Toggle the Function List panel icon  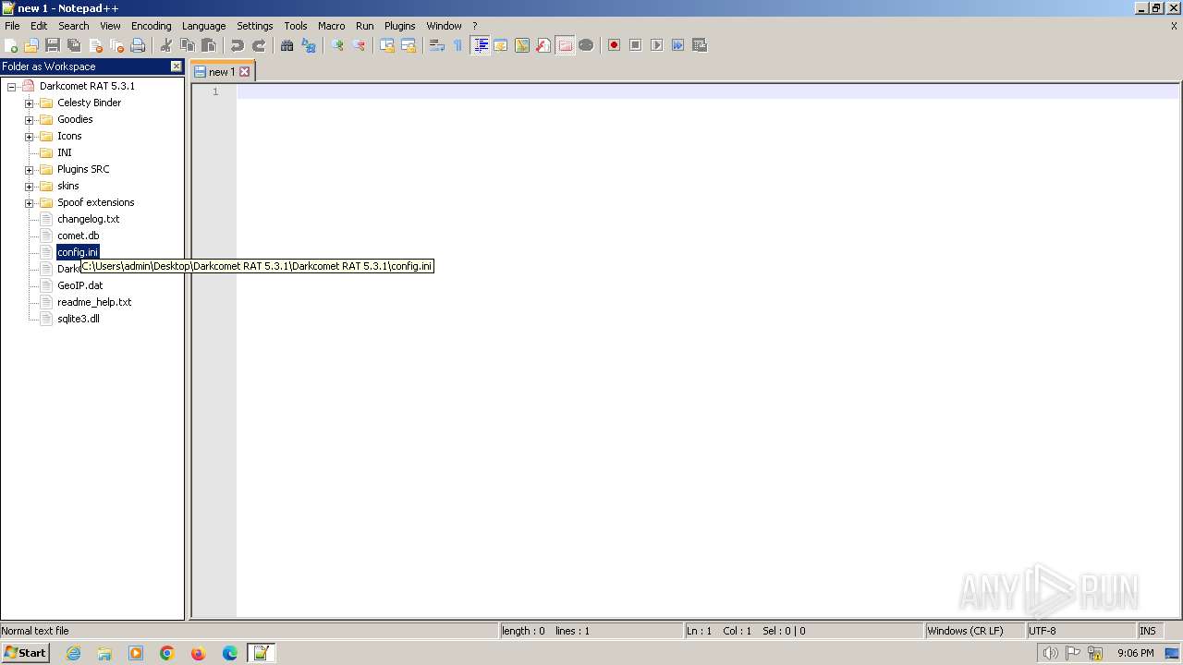coord(543,45)
